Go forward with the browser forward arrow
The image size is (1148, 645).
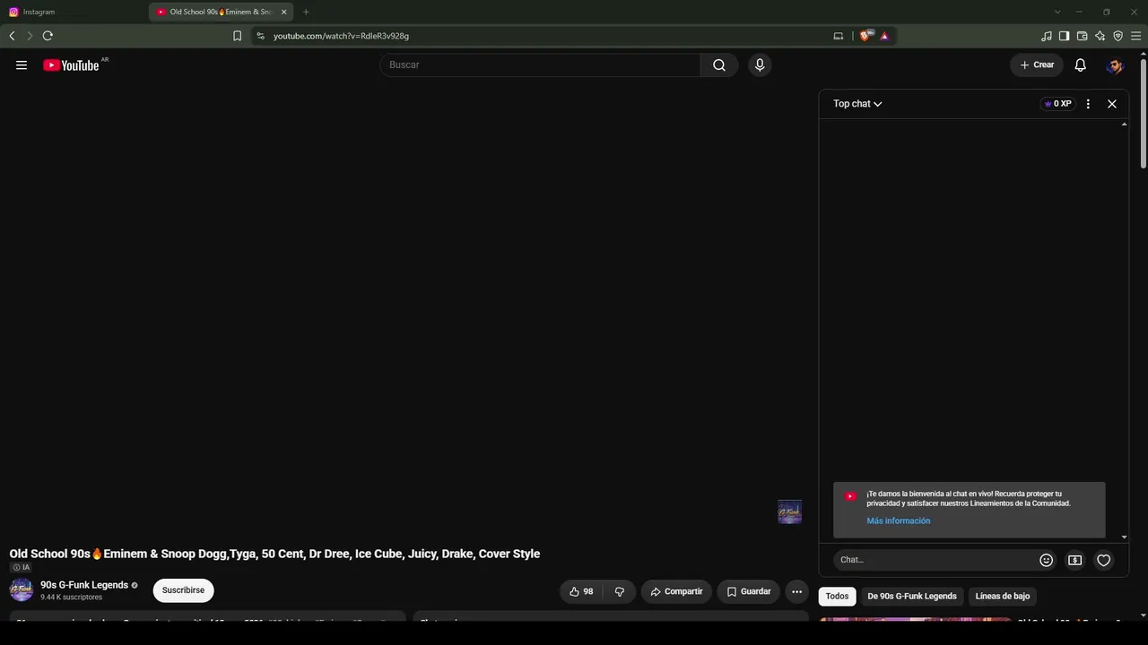(x=30, y=36)
